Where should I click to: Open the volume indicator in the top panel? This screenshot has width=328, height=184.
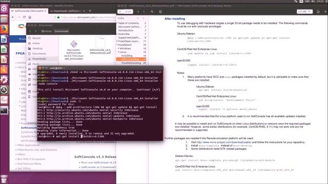click(313, 2)
